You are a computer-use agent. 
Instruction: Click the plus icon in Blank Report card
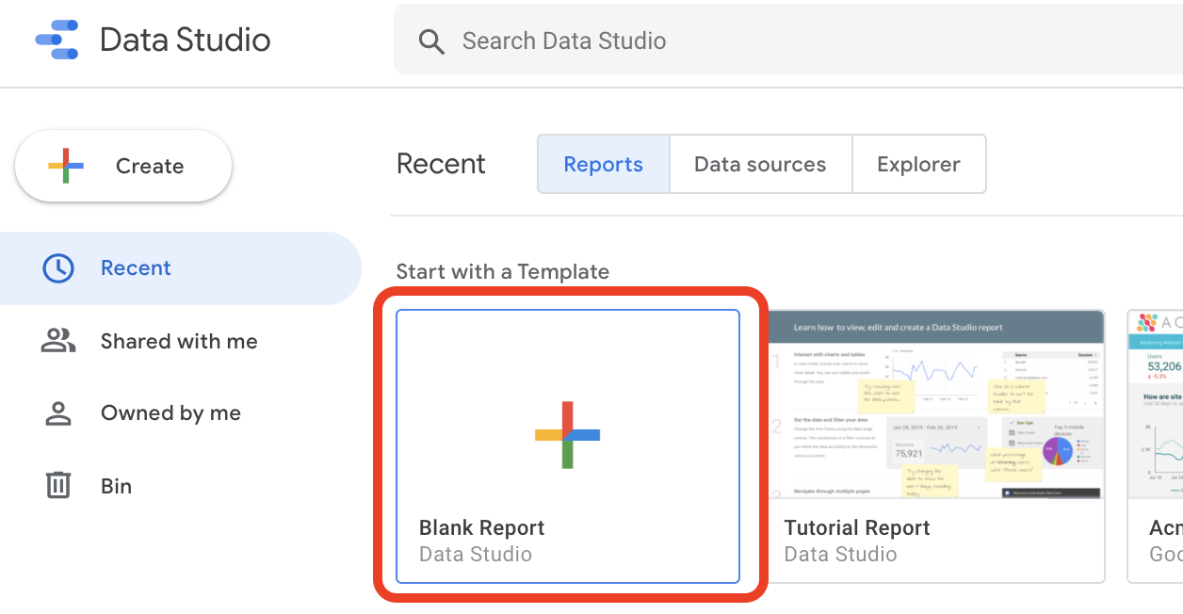click(x=568, y=434)
